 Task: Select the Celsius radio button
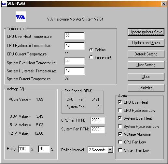point(91,50)
